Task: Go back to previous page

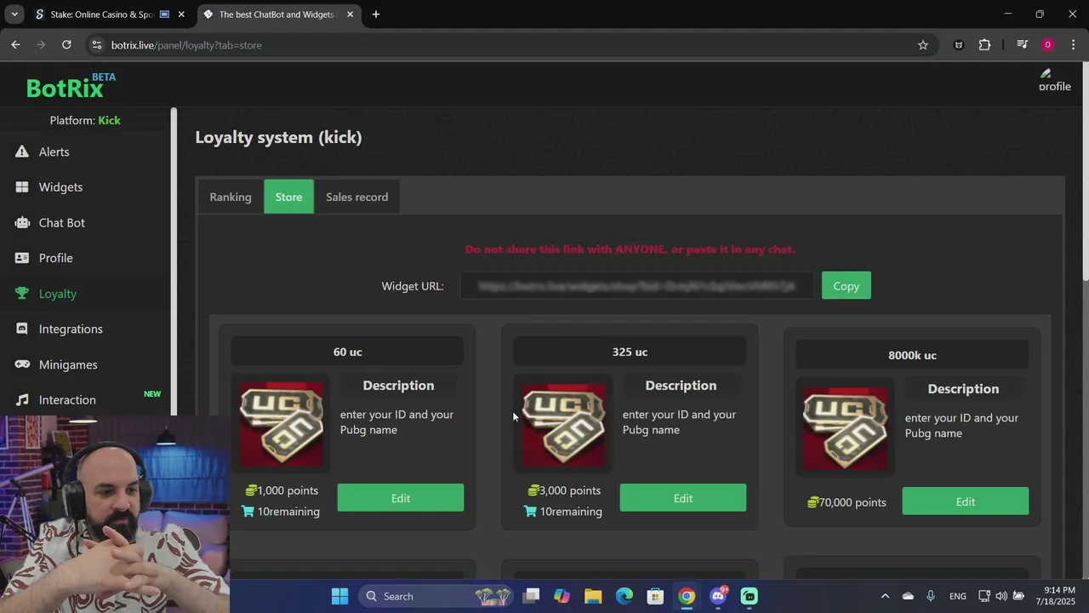Action: tap(15, 45)
